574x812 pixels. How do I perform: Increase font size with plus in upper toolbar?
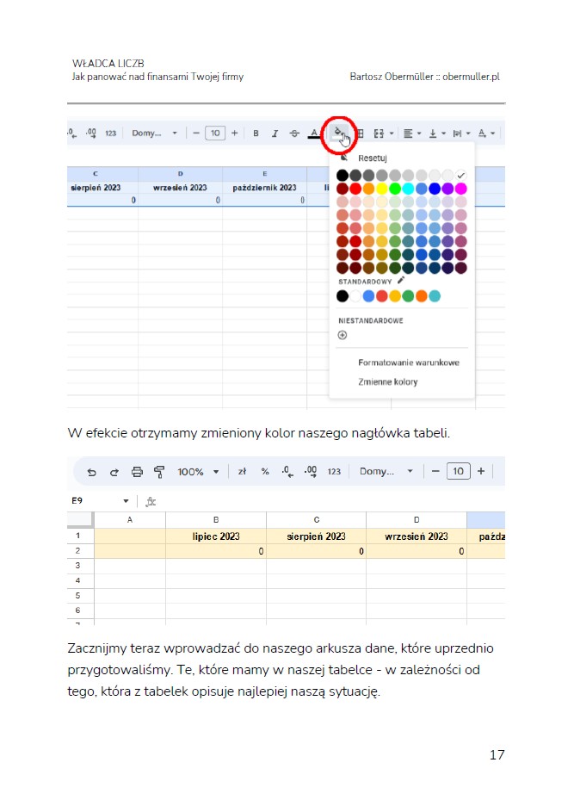tap(234, 133)
